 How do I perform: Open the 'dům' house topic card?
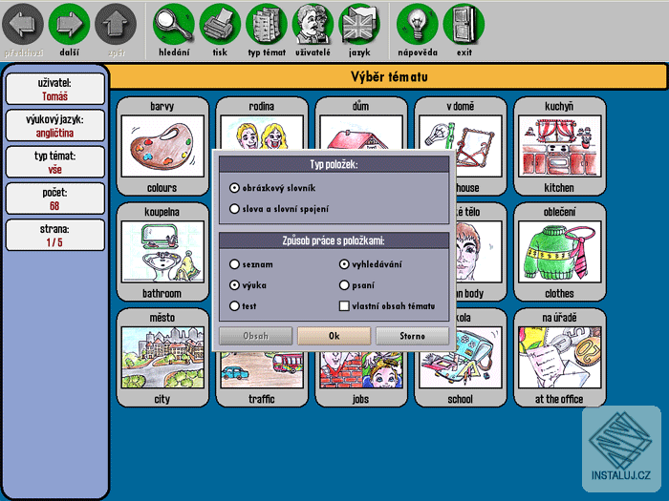click(361, 123)
